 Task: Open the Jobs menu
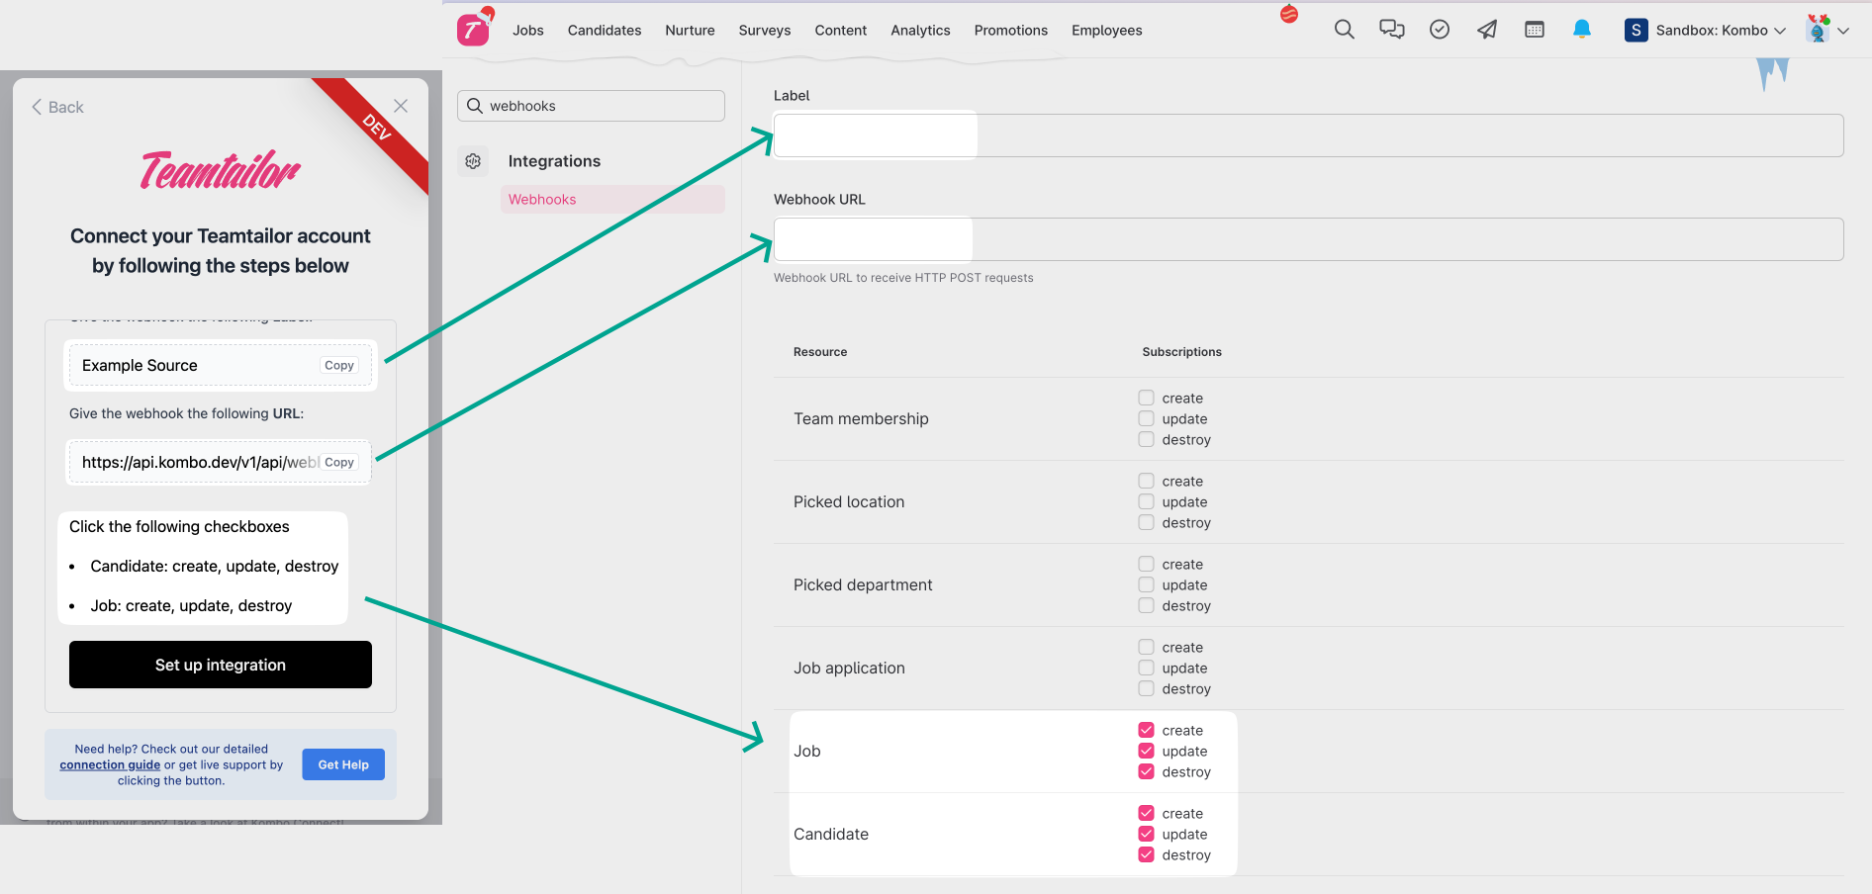(528, 31)
